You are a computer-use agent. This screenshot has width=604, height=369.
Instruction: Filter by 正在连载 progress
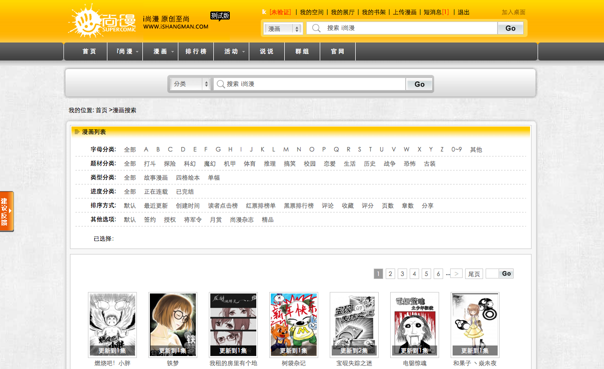(156, 191)
